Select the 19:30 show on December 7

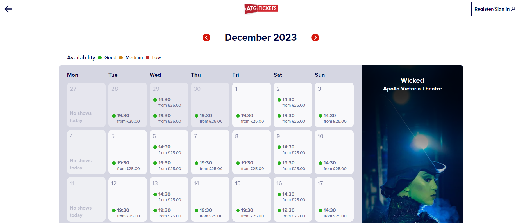point(206,163)
